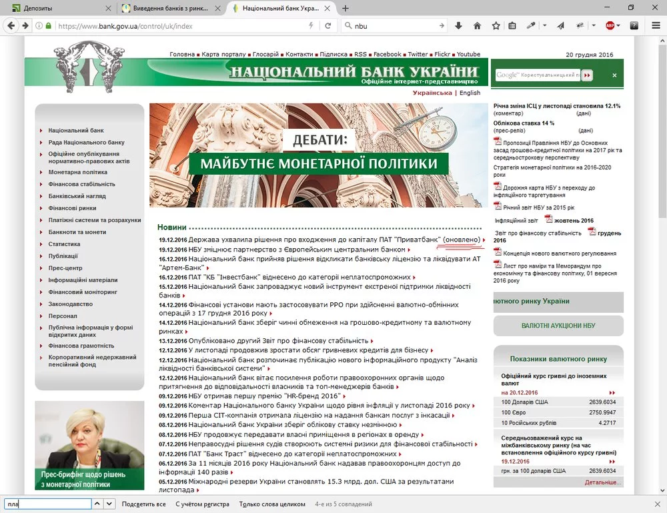Expand details arrows beside на 20.12.2016
Image resolution: width=667 pixels, height=513 pixels.
pos(612,393)
